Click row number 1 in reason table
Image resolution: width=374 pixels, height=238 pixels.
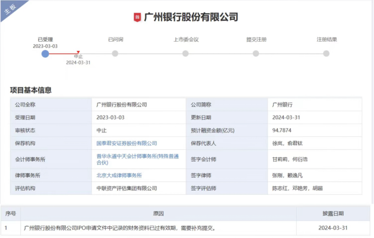click(6, 228)
